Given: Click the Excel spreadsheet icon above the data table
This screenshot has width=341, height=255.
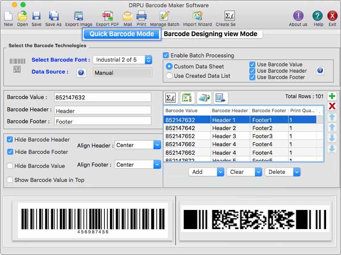Looking at the screenshot, I should point(186,98).
